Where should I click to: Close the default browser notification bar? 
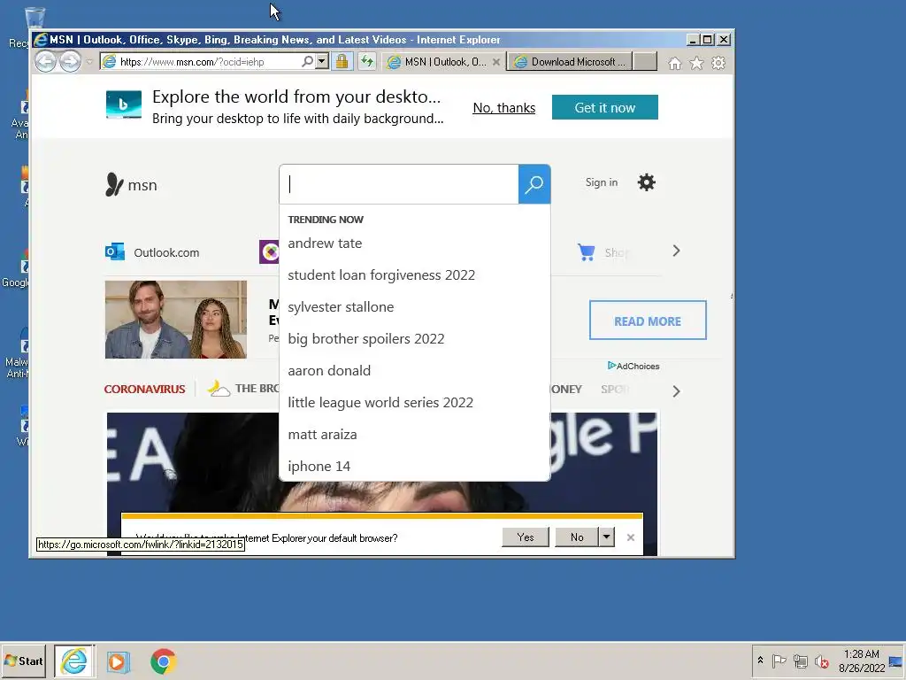pyautogui.click(x=630, y=537)
